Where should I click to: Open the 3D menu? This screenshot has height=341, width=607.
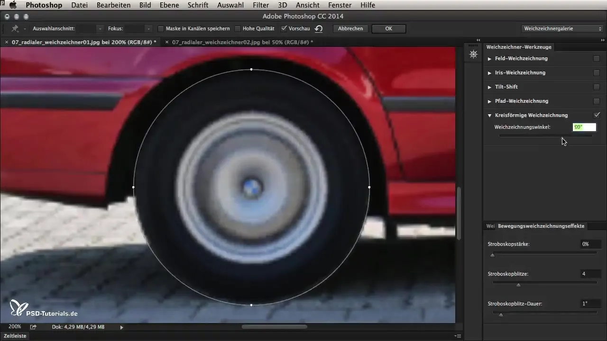pyautogui.click(x=282, y=5)
